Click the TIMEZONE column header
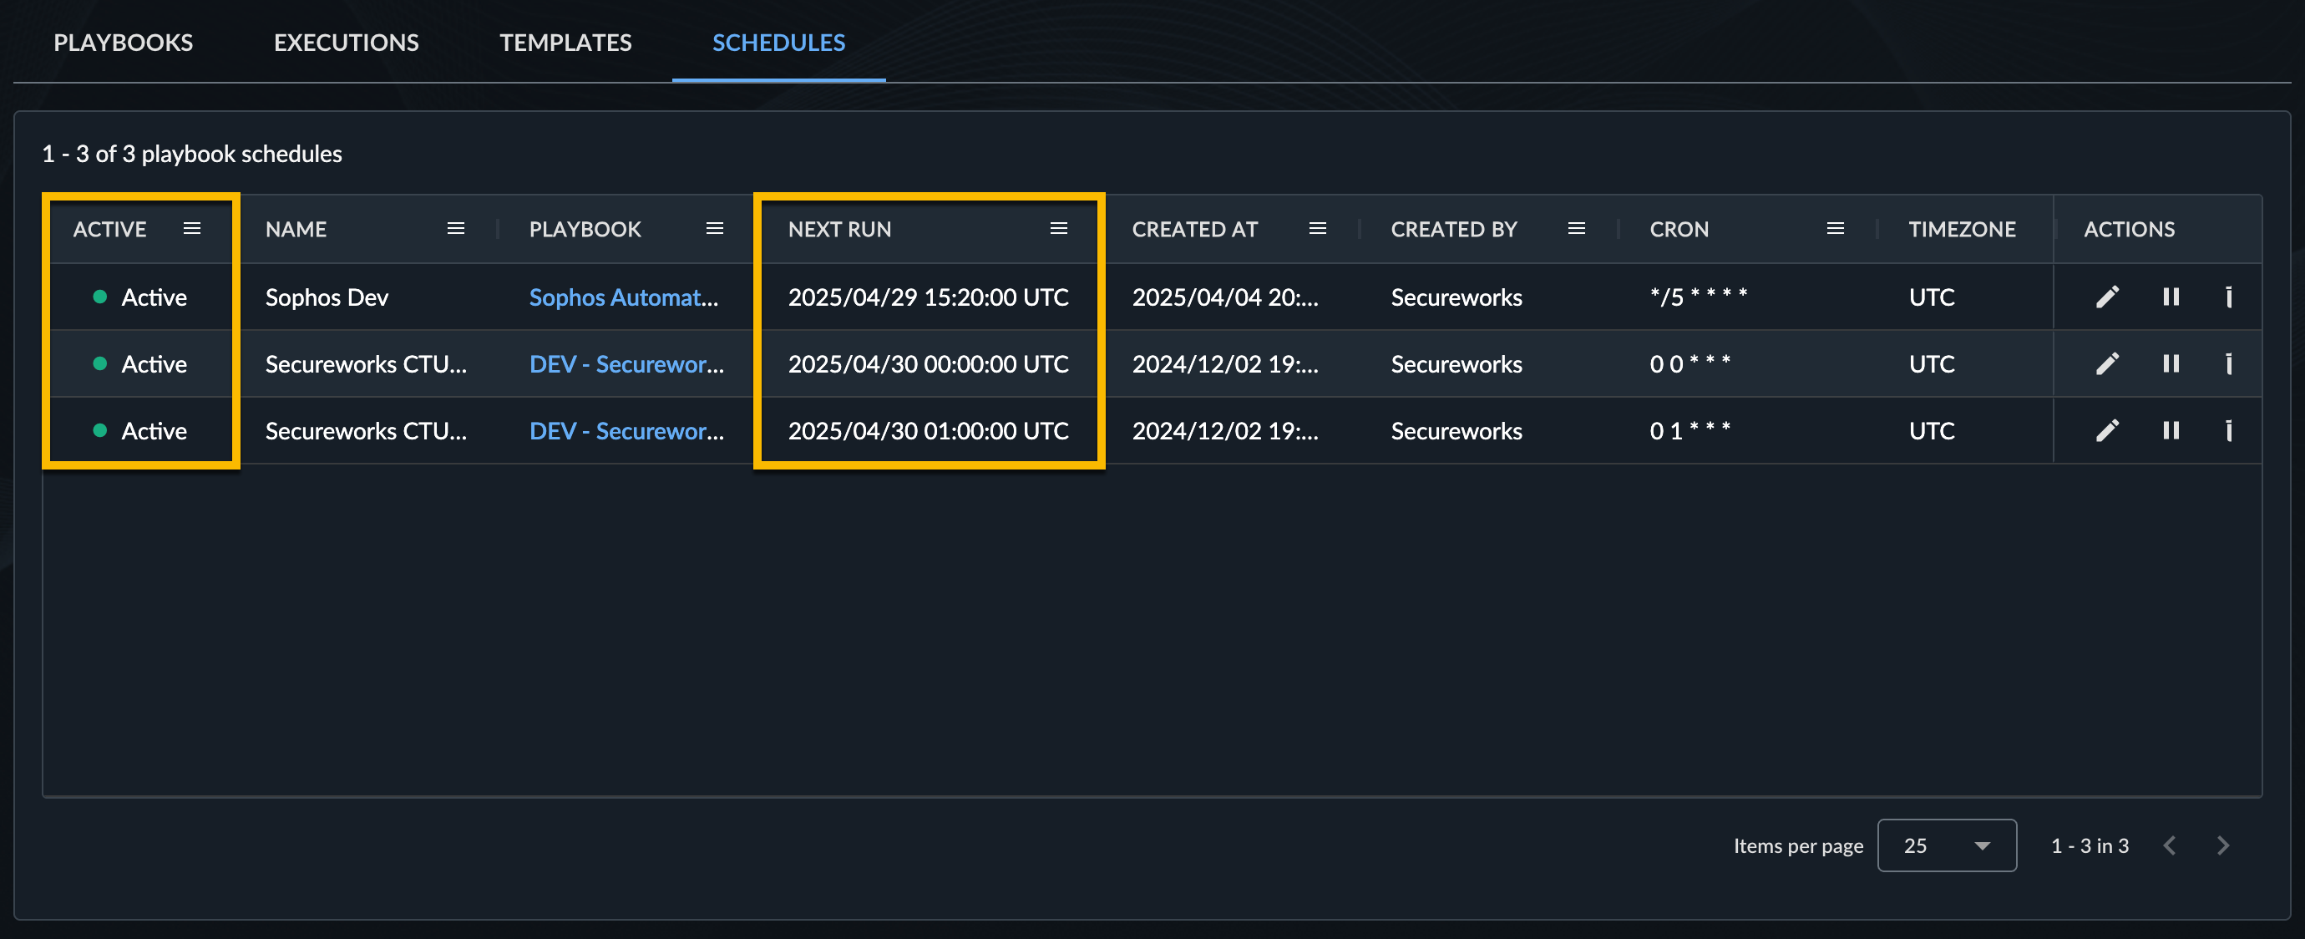This screenshot has width=2305, height=939. pos(1962,229)
